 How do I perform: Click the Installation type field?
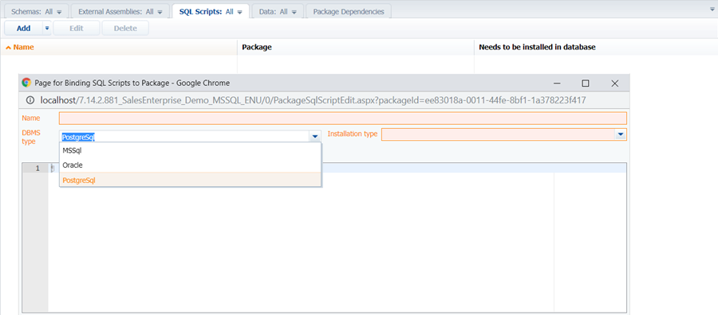498,134
